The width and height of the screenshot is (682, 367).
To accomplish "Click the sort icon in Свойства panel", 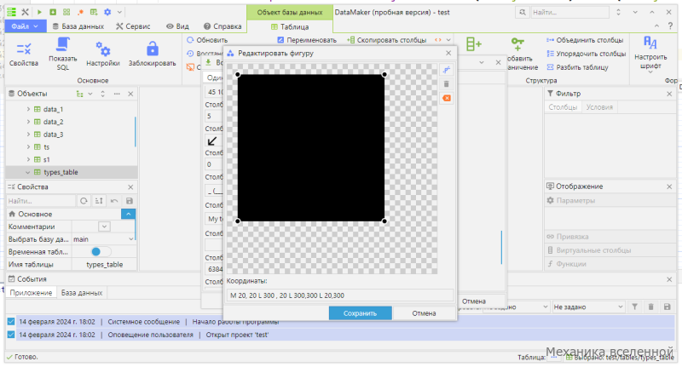I will click(x=99, y=201).
